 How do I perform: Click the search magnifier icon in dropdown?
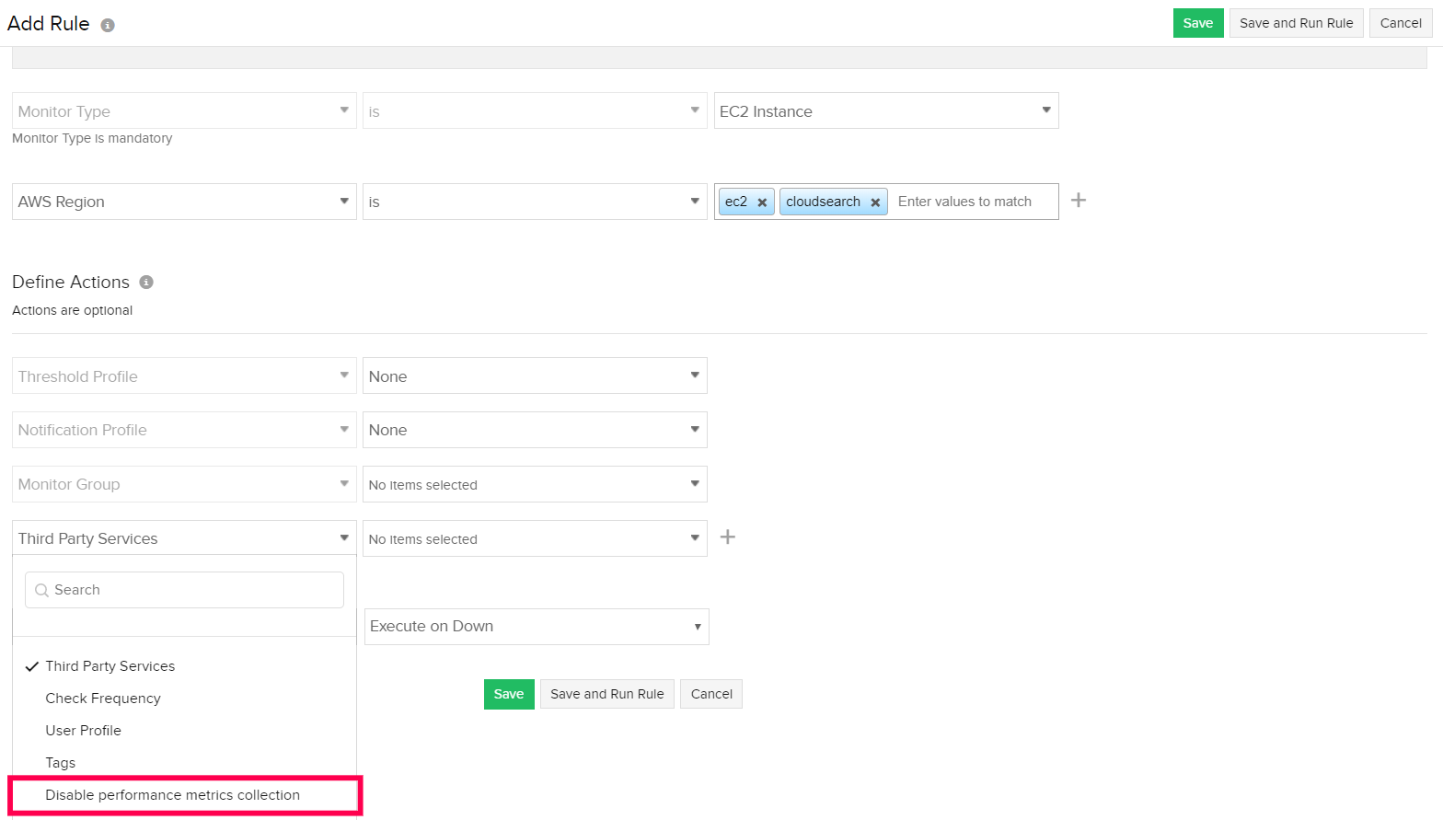(41, 591)
